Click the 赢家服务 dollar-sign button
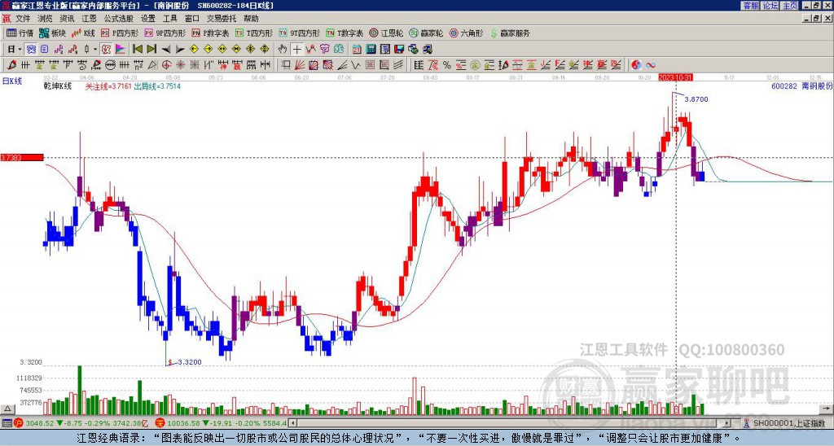 tap(509, 33)
